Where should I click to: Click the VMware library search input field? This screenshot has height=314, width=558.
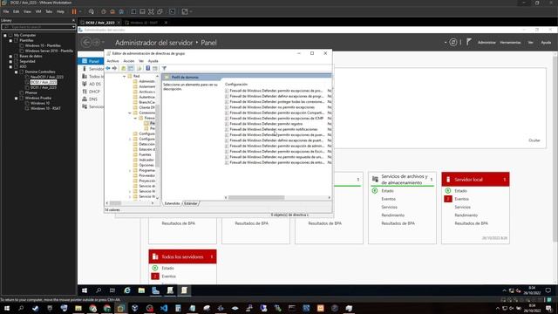click(37, 27)
